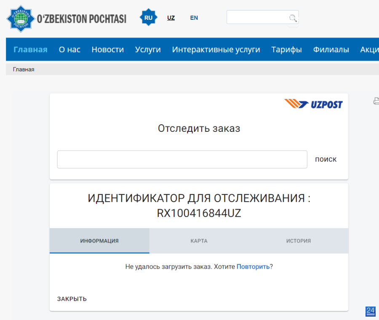The image size is (379, 320).
Task: Switch site language to RU
Action: (x=148, y=17)
